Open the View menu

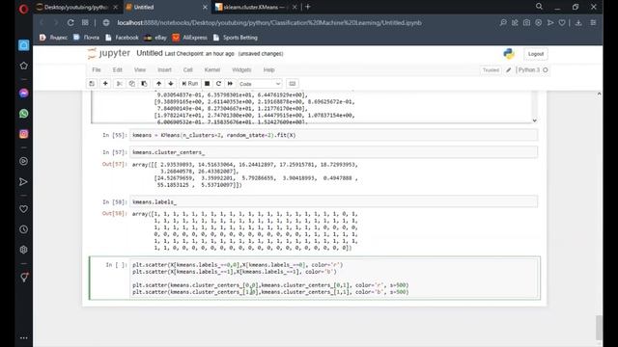(140, 69)
